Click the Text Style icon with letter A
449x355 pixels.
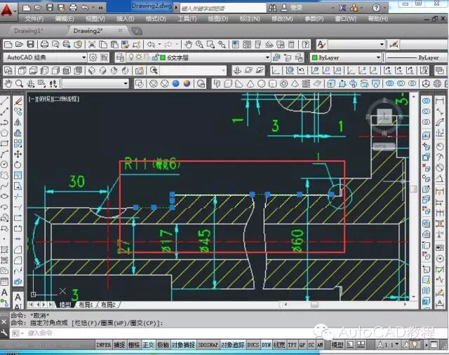(x=321, y=44)
